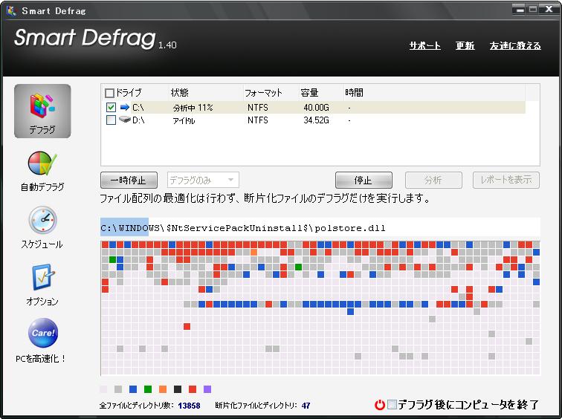The image size is (562, 419).
Task: Click the blue legend swatch
Action: [133, 389]
